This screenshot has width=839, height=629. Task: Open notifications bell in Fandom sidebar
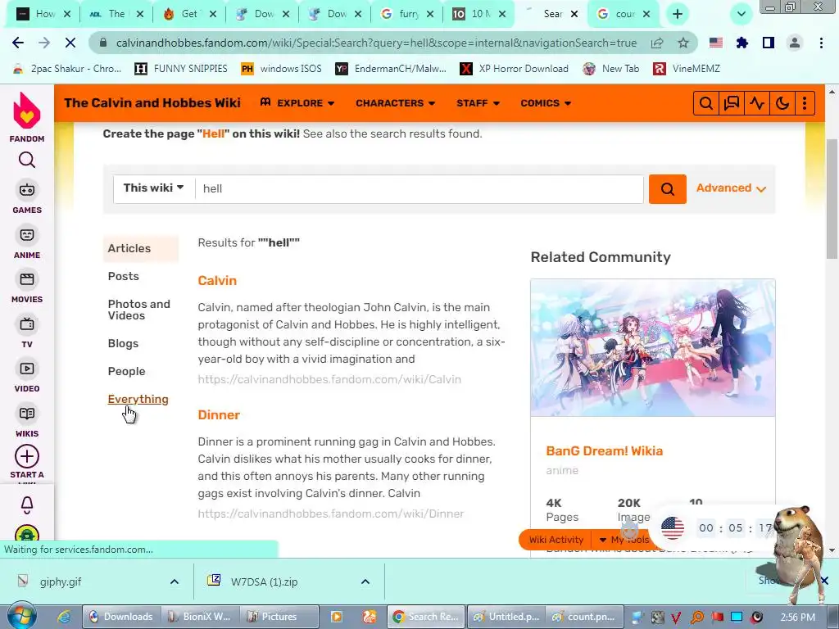click(x=27, y=505)
